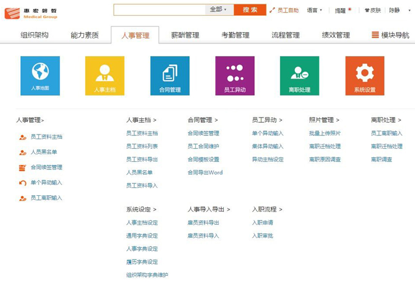Screen dimensions: 415x286
Task: Click the orange 搜索 button
Action: tap(250, 9)
